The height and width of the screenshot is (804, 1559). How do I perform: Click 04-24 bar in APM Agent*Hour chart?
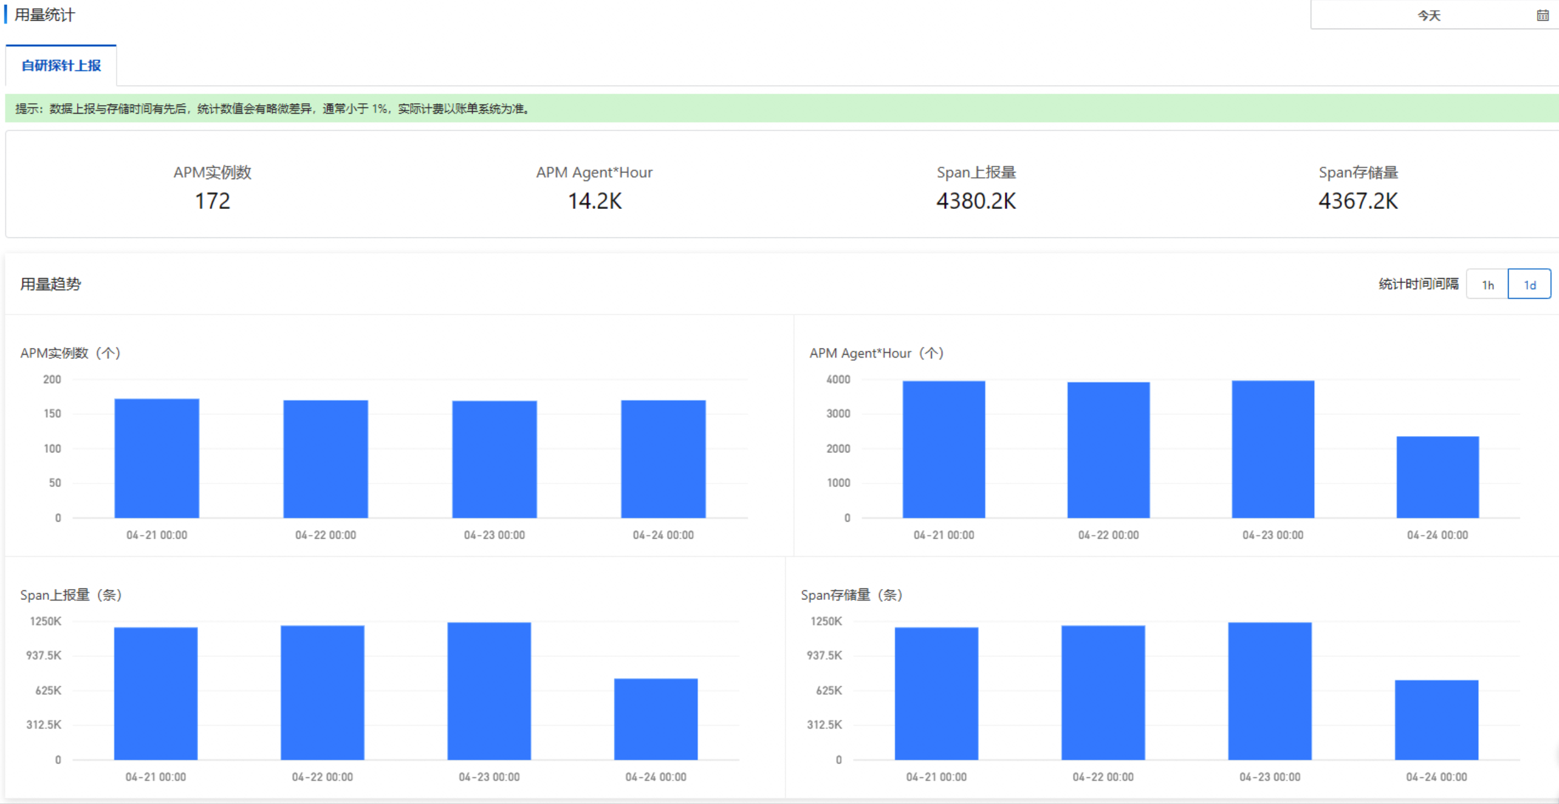coord(1437,477)
